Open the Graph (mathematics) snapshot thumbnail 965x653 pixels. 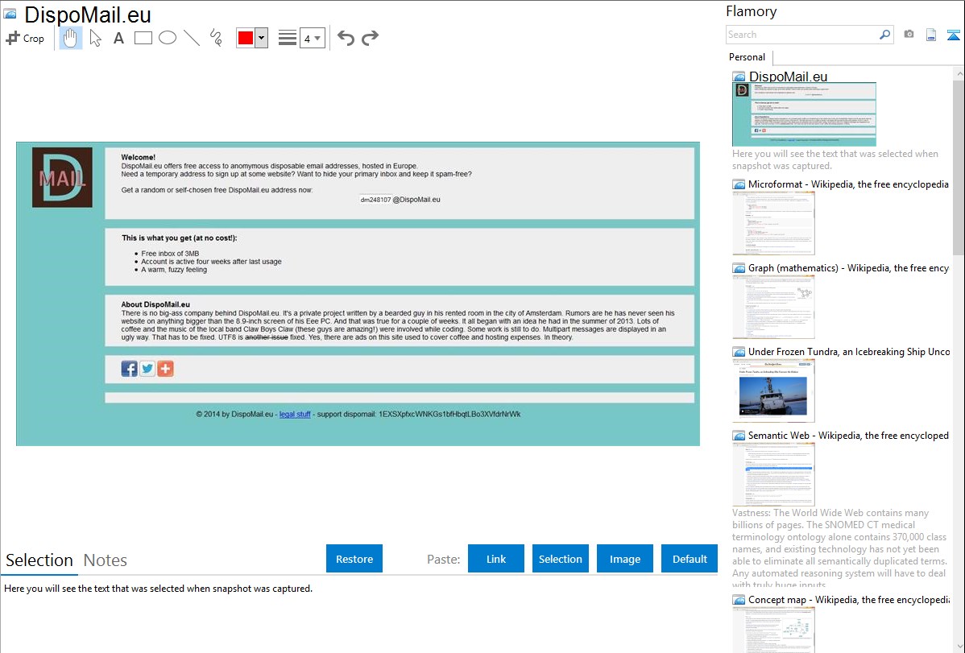(773, 307)
